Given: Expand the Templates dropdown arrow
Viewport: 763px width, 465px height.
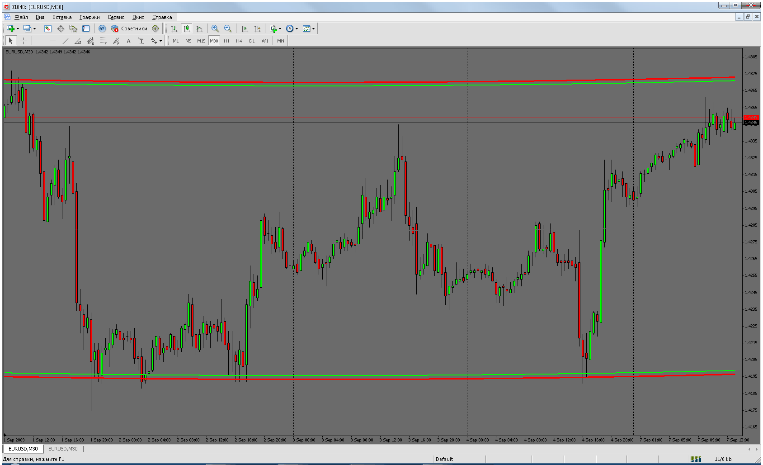Looking at the screenshot, I should point(313,28).
